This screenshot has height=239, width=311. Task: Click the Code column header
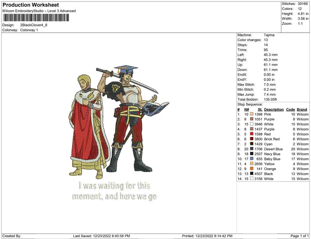pyautogui.click(x=290, y=109)
